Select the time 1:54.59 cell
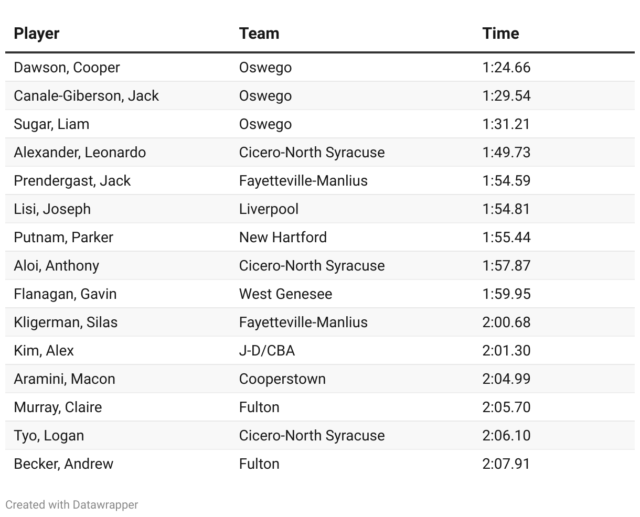This screenshot has width=640, height=517. pyautogui.click(x=506, y=181)
